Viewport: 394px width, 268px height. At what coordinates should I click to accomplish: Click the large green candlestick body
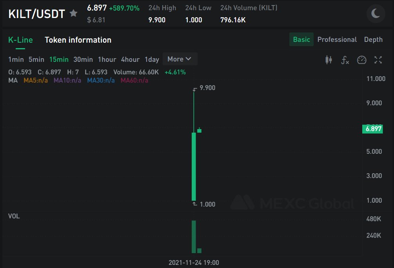[194, 166]
